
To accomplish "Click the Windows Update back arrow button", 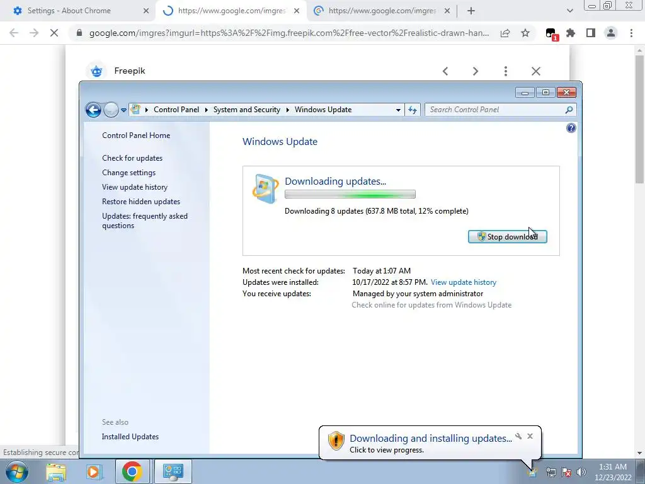I will (x=93, y=110).
